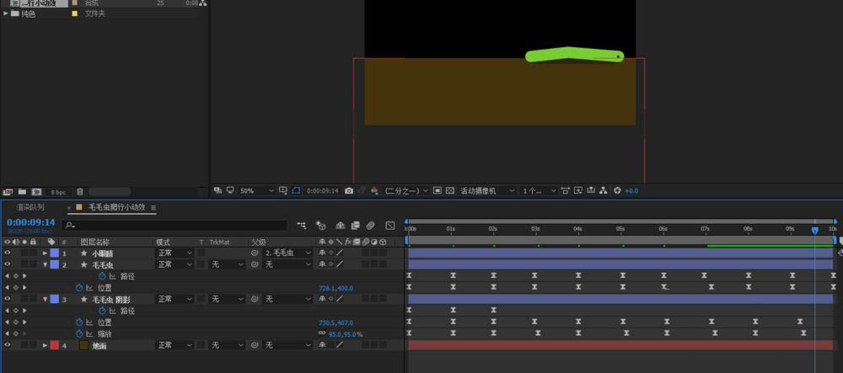Toggle the transparency grid button in viewer
Screen dimensions: 843x373
coord(449,191)
